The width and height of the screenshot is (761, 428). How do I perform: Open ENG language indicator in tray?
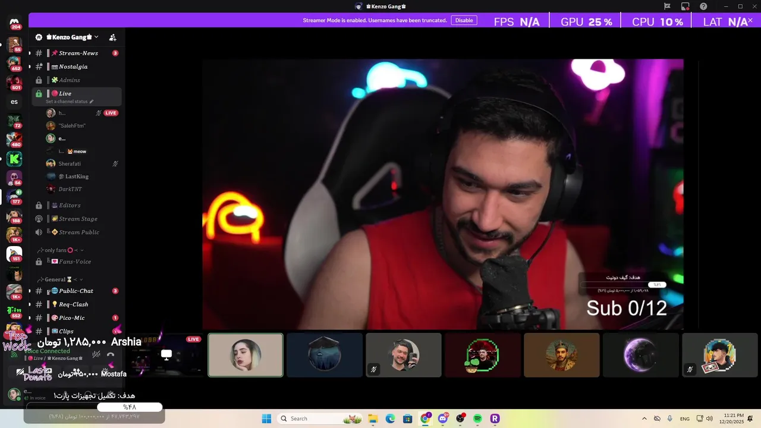click(685, 418)
